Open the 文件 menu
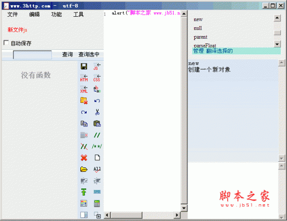287x221 pixels. pos(12,14)
